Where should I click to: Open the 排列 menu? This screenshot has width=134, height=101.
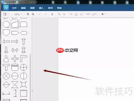coord(50,8)
